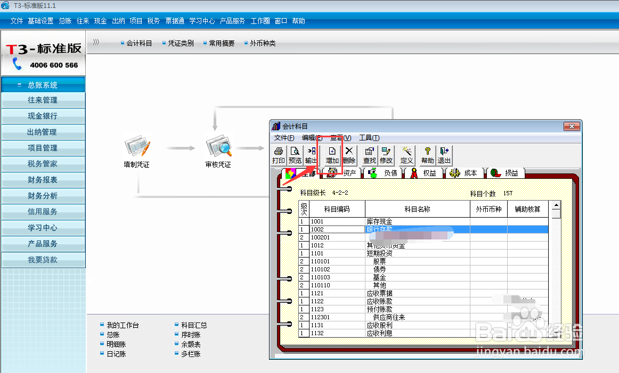Open 税务管家 in the sidebar

(x=43, y=164)
